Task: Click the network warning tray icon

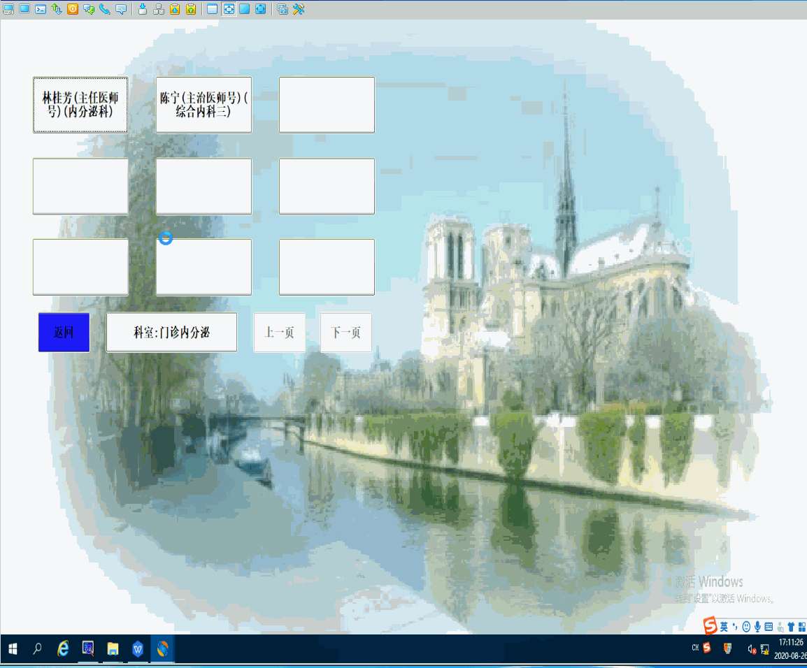Action: (x=765, y=650)
